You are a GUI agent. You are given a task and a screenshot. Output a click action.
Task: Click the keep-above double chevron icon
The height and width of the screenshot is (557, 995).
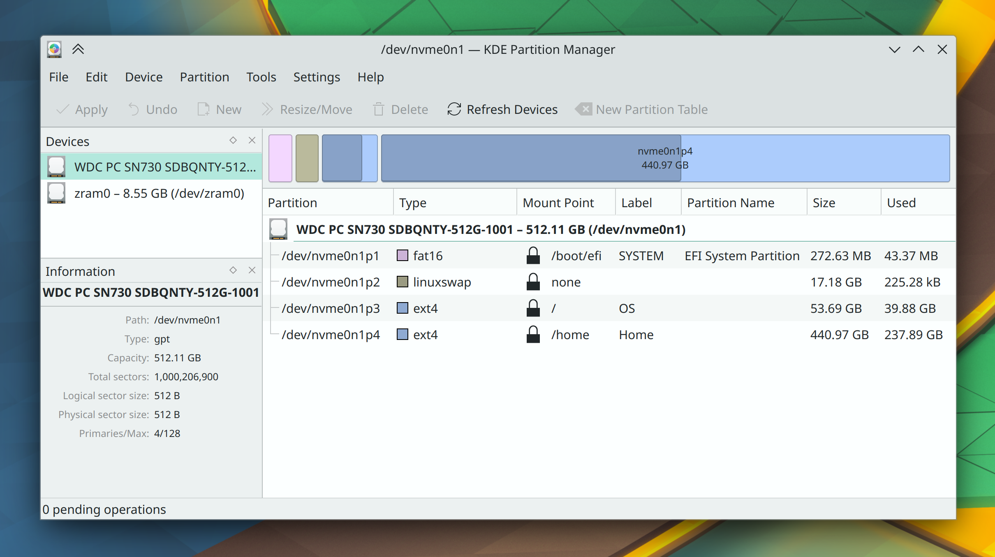pyautogui.click(x=78, y=49)
